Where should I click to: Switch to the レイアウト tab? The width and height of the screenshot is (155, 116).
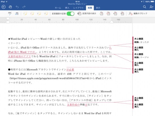coord(78,8)
